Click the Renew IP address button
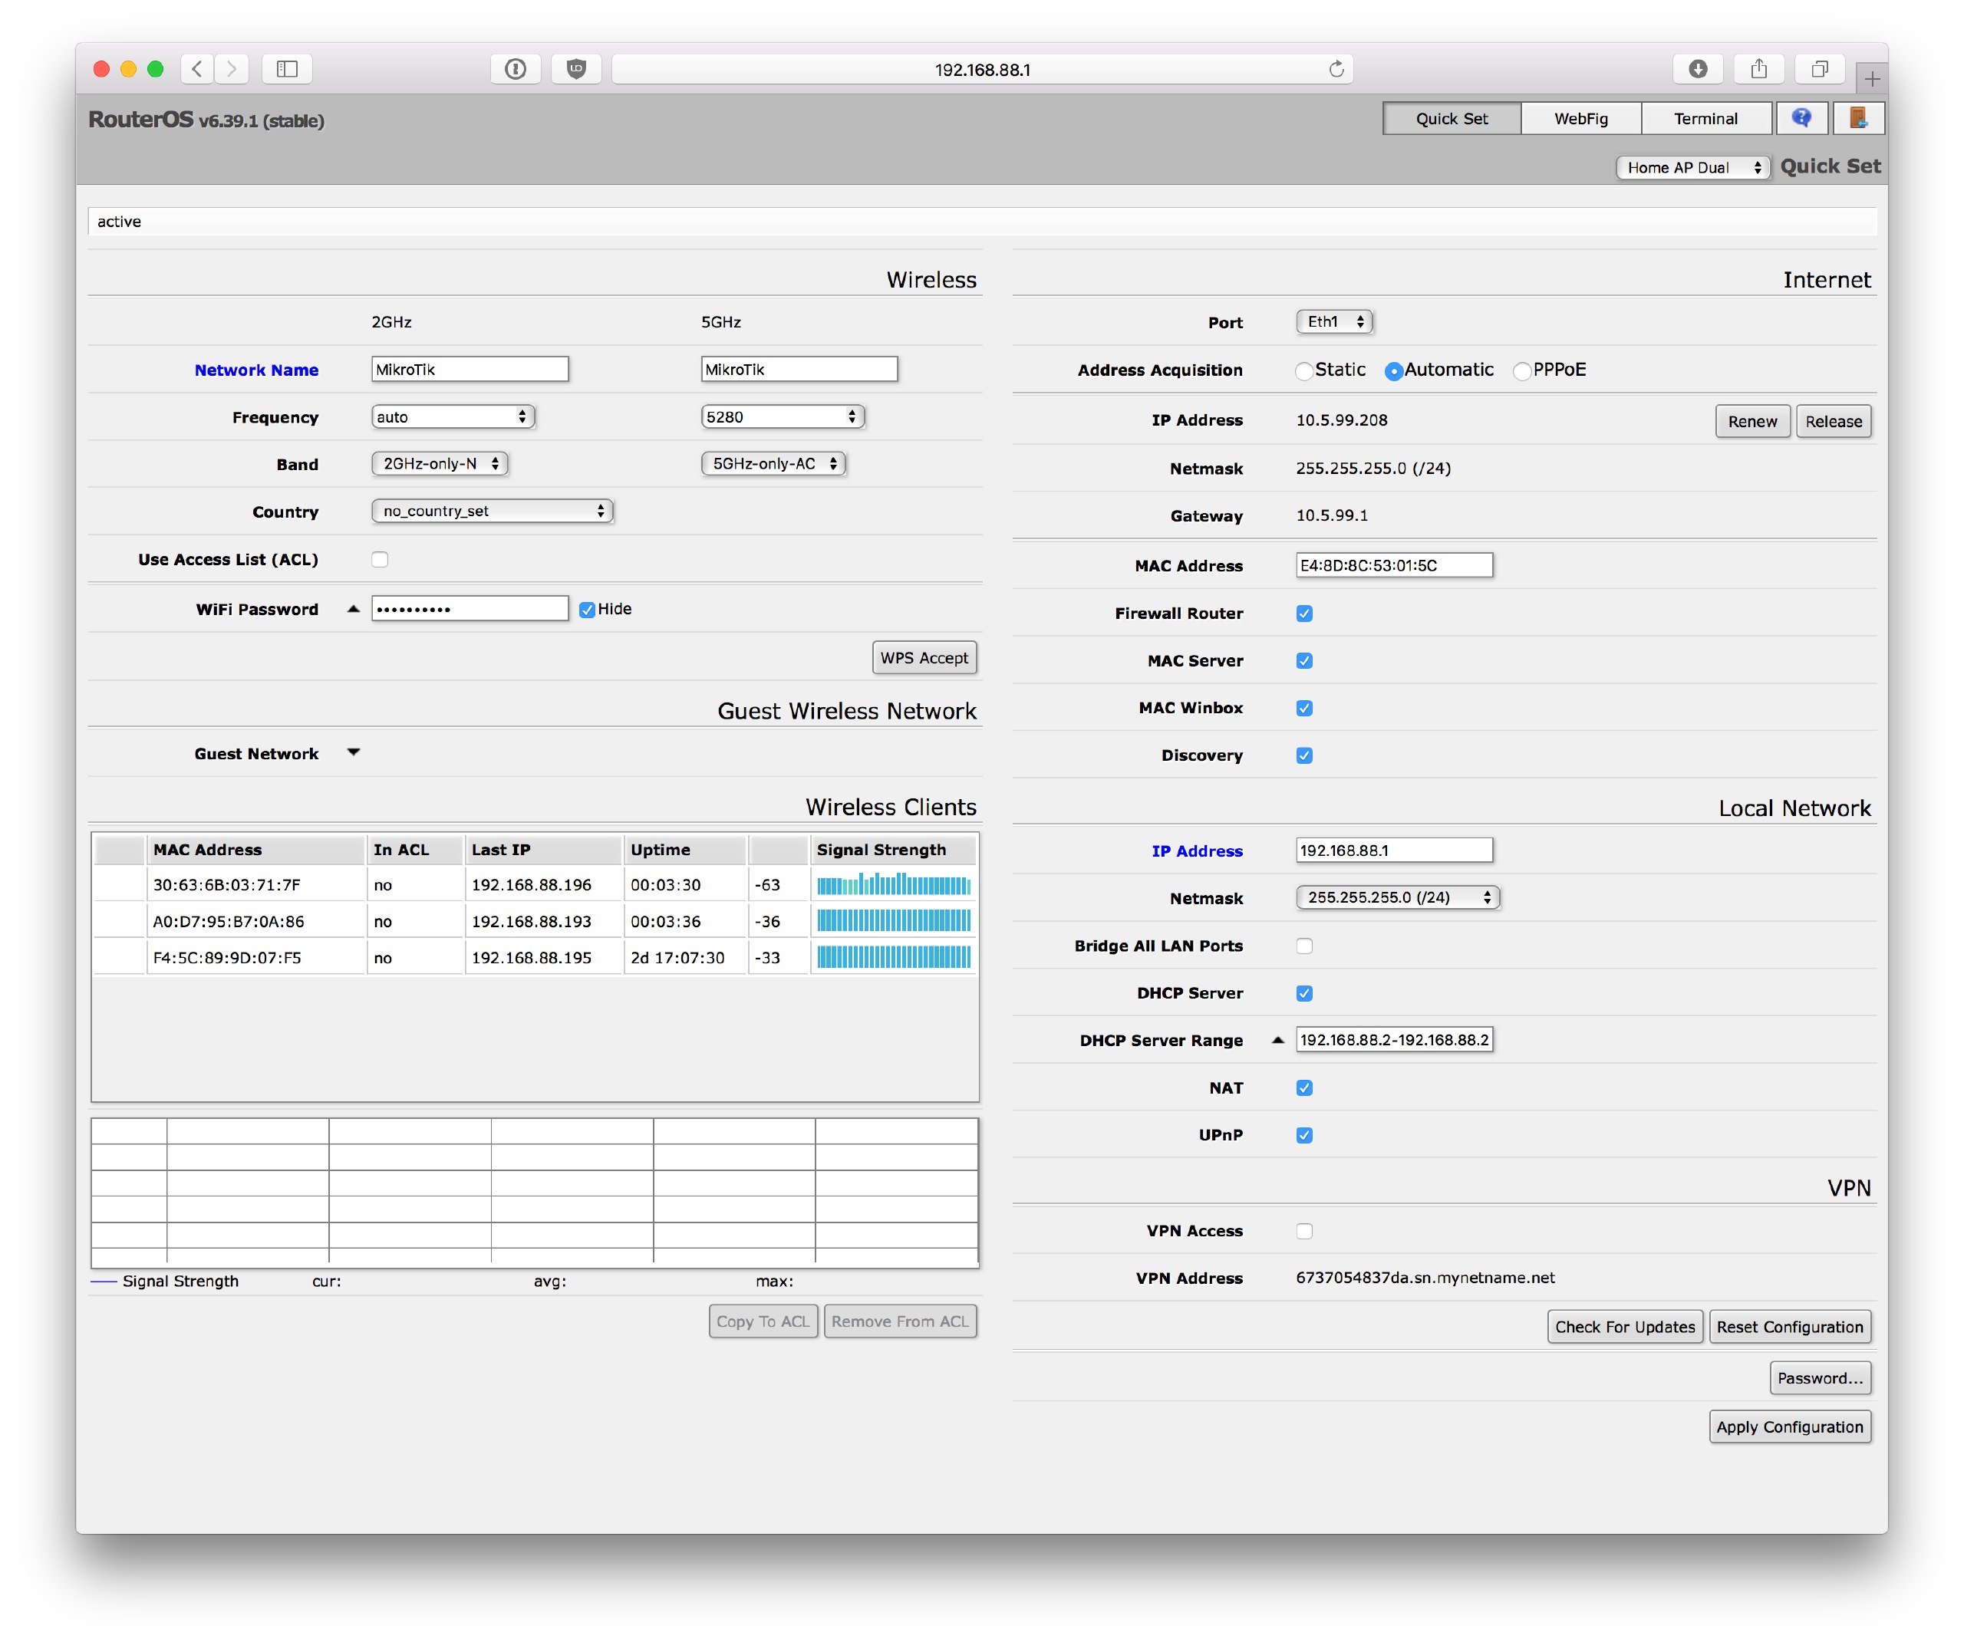This screenshot has width=1964, height=1642. coord(1751,422)
